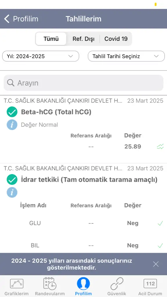
Task: Open trend chart icon next to 25.89
Action: point(160,146)
